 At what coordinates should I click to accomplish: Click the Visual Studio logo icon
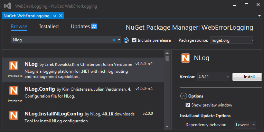coord(8,6)
